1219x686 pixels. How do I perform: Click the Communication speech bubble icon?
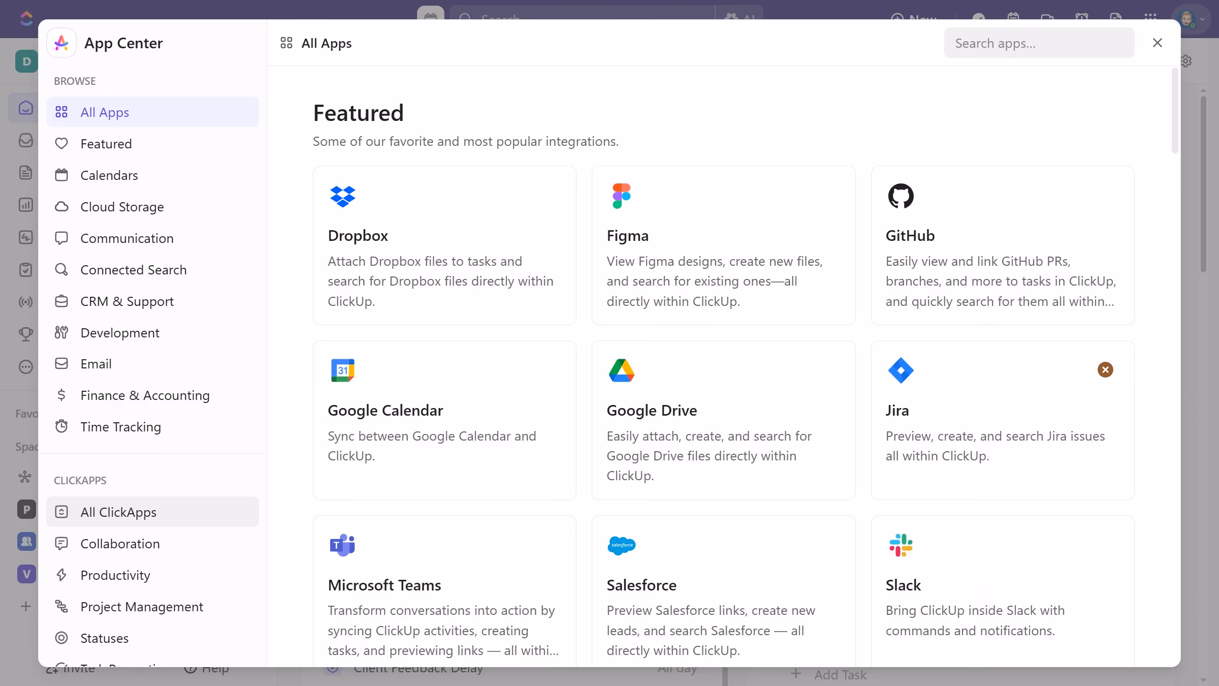click(61, 238)
